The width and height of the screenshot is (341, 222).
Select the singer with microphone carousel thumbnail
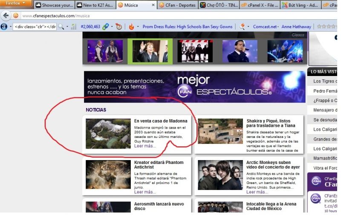click(x=240, y=51)
